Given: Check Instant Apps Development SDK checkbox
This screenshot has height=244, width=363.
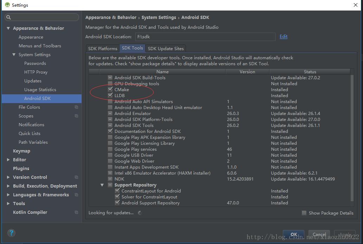Looking at the screenshot, I should (110, 167).
